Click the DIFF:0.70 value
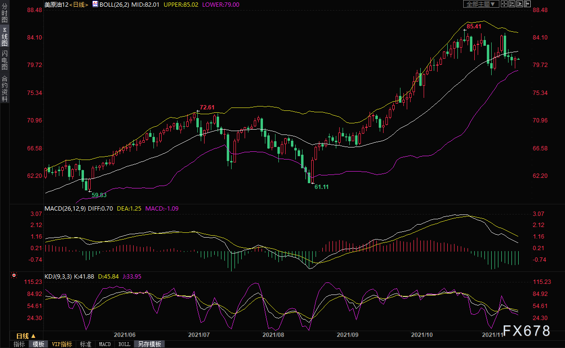Viewport: 565px width, 348px height. click(x=100, y=208)
